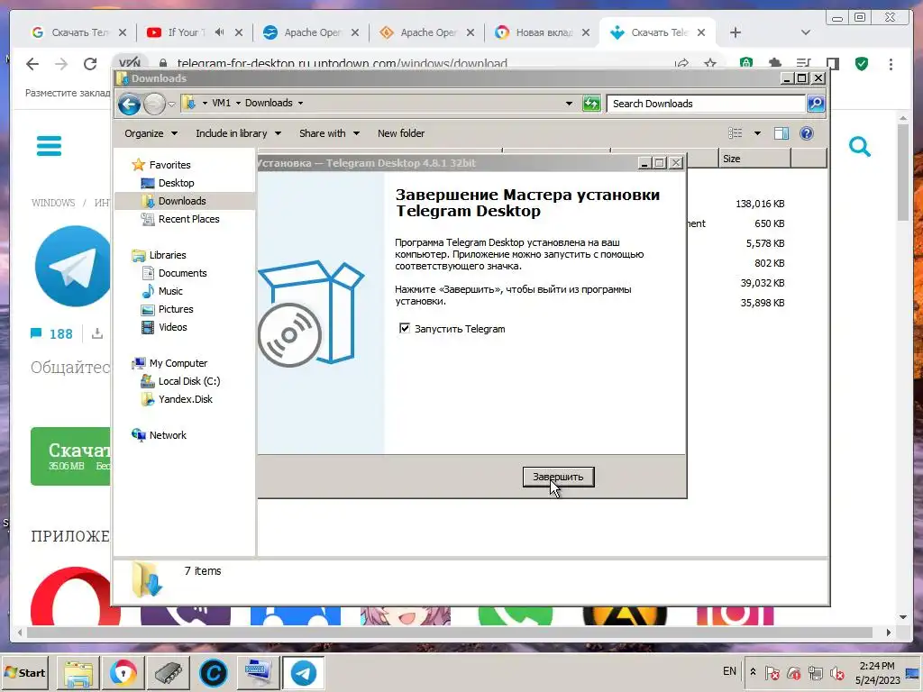
Task: Open browser extensions puzzle icon
Action: [774, 63]
